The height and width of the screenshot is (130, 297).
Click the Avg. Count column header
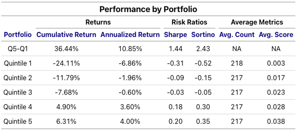pos(237,35)
